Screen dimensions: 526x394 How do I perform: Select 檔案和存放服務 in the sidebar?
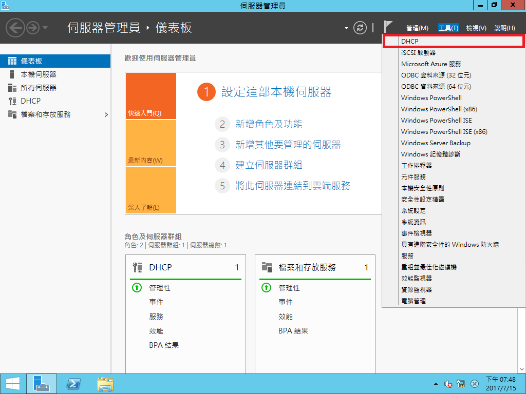point(55,114)
